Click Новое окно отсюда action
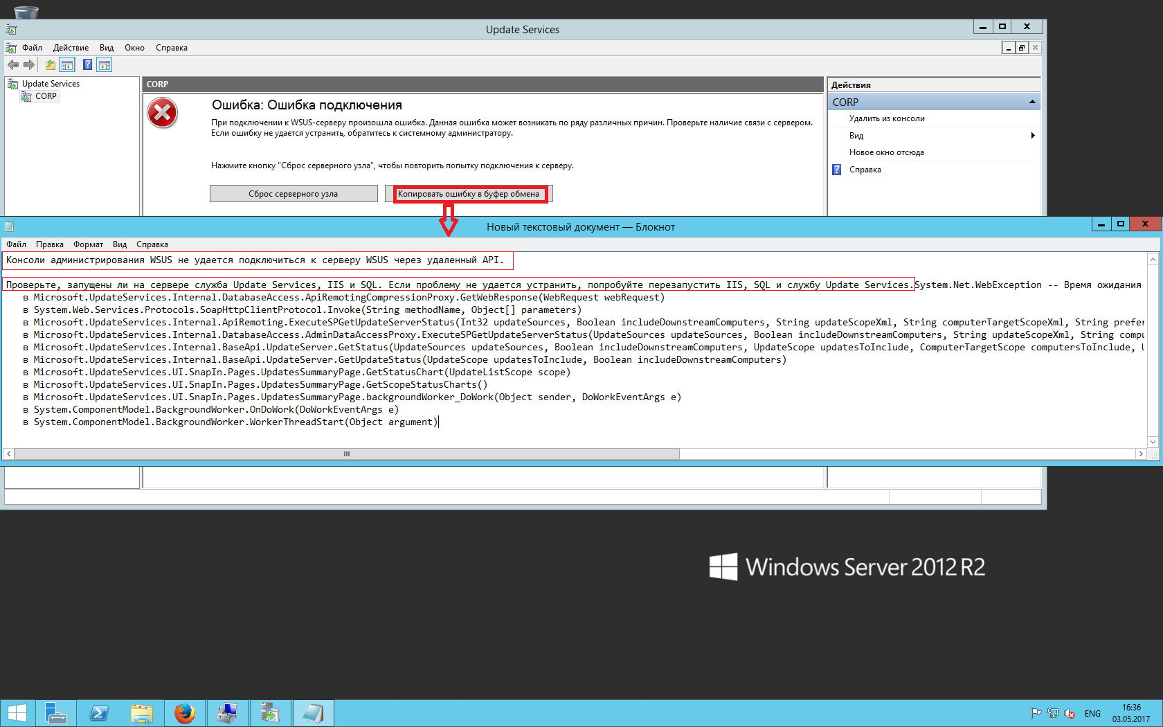Viewport: 1163px width, 727px height. point(886,152)
